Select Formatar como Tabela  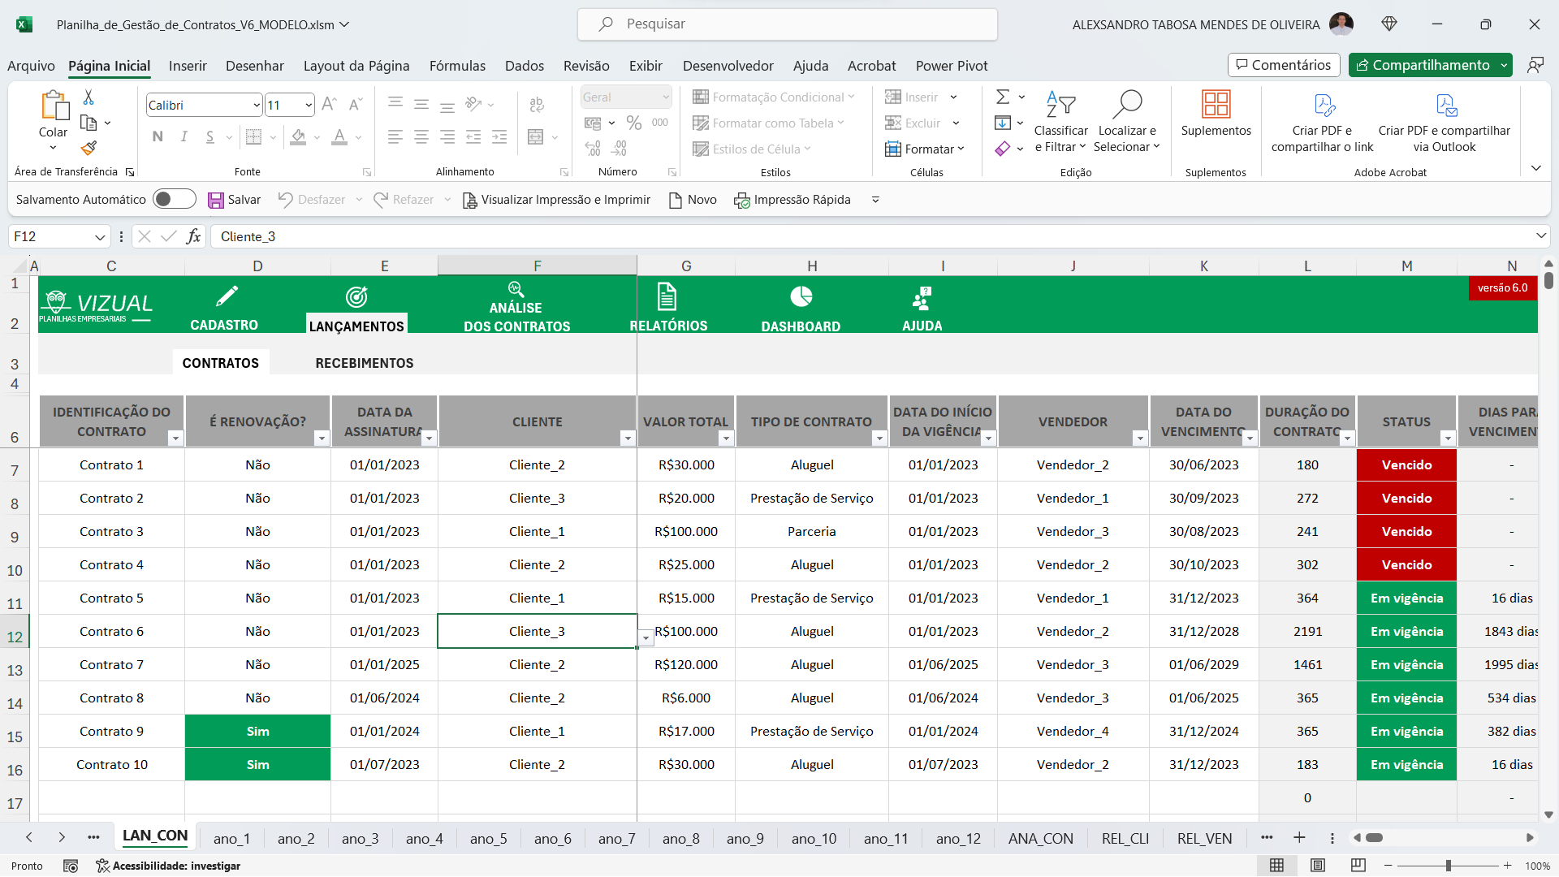point(768,123)
